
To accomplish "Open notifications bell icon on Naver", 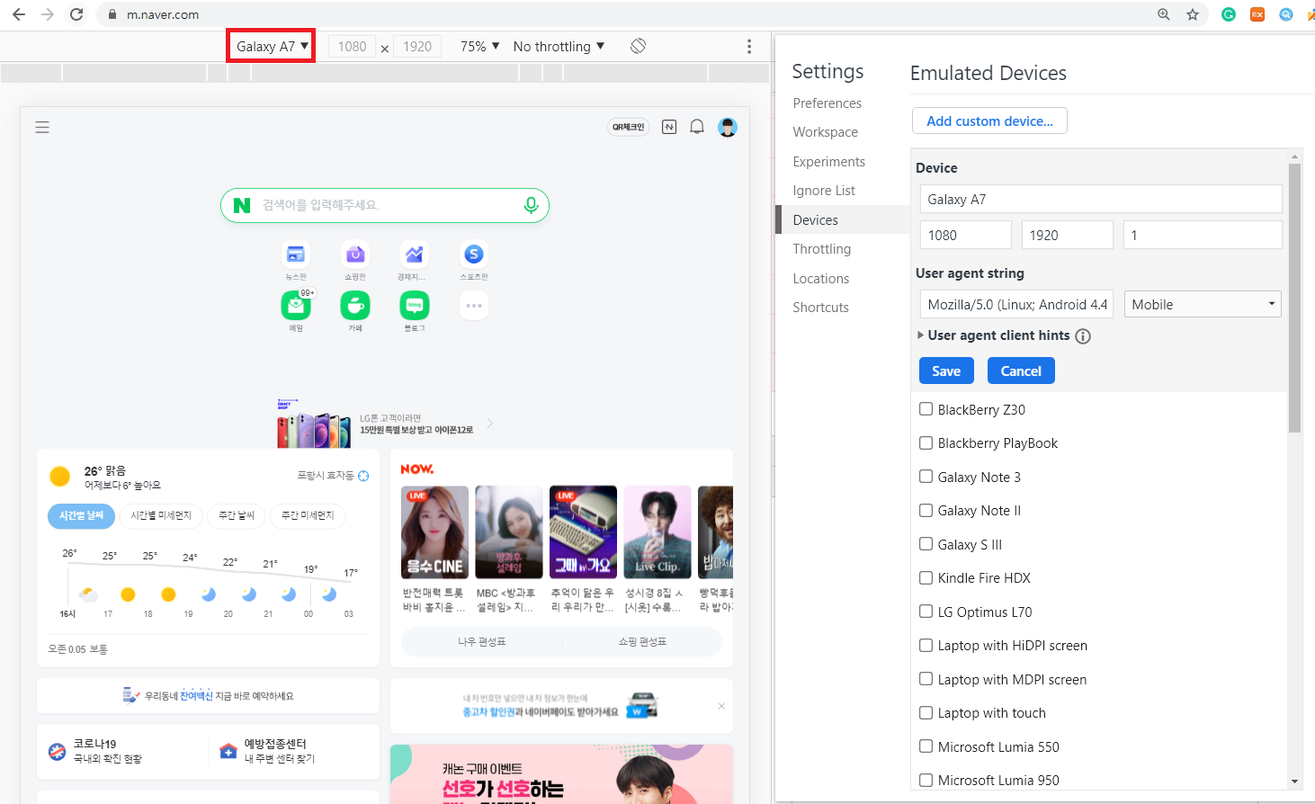I will 697,128.
